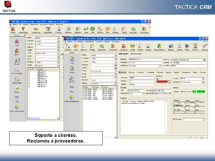Screen dimensions: 215x161
Task: Click Nuevo sidebar icon in Soporte window
Action: click(17, 52)
